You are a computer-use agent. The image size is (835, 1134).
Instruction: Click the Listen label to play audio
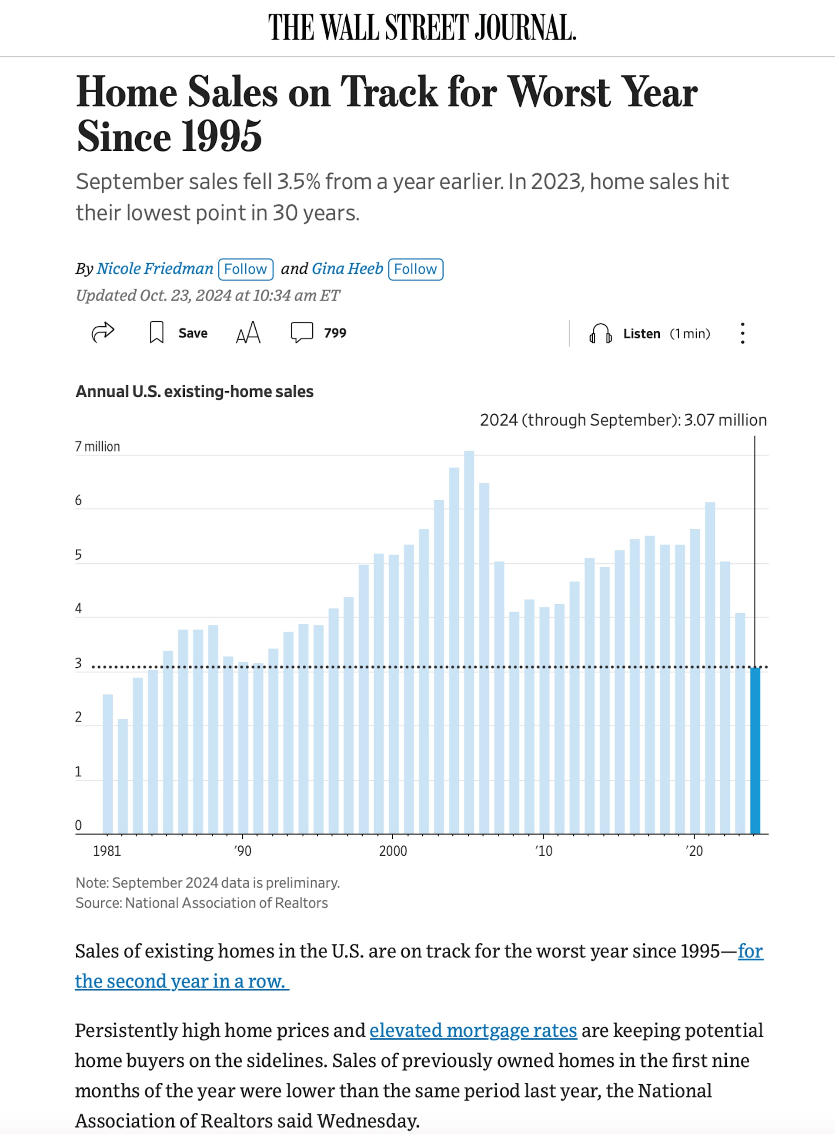641,333
